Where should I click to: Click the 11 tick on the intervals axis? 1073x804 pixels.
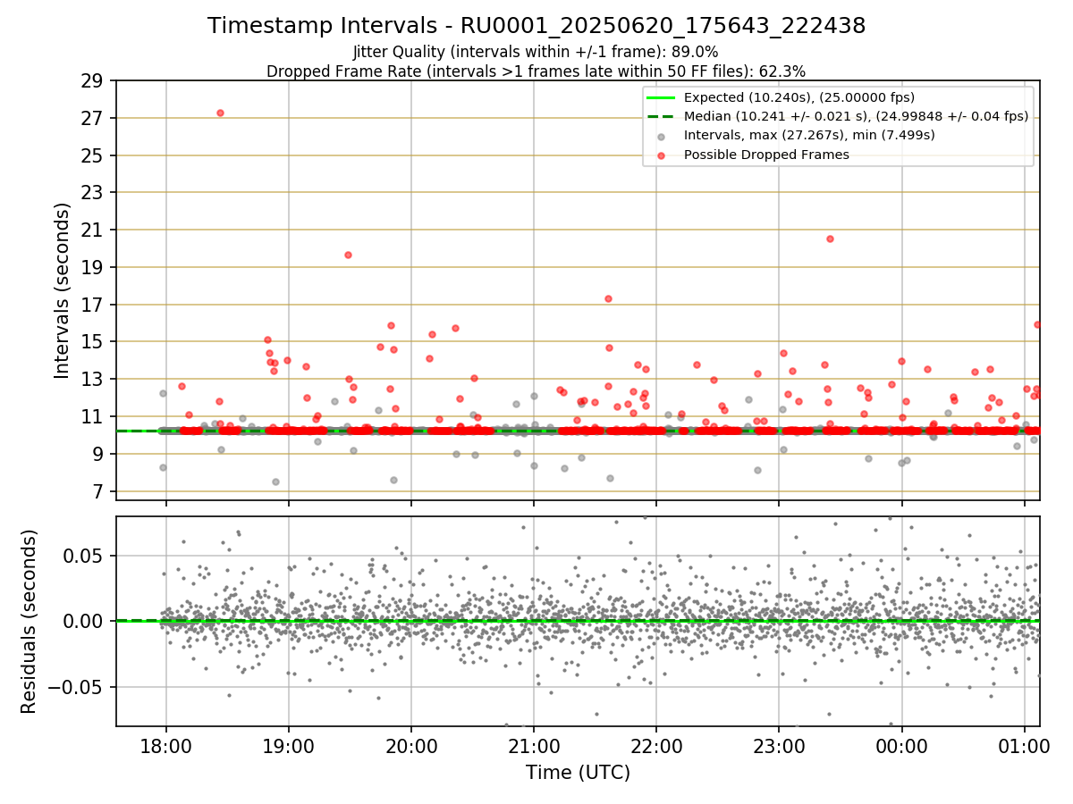coord(93,416)
